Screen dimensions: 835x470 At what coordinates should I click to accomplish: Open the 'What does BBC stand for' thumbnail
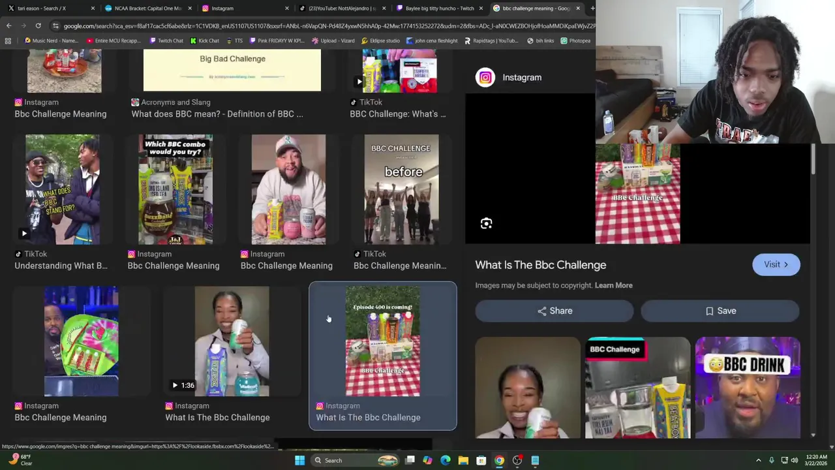[63, 189]
